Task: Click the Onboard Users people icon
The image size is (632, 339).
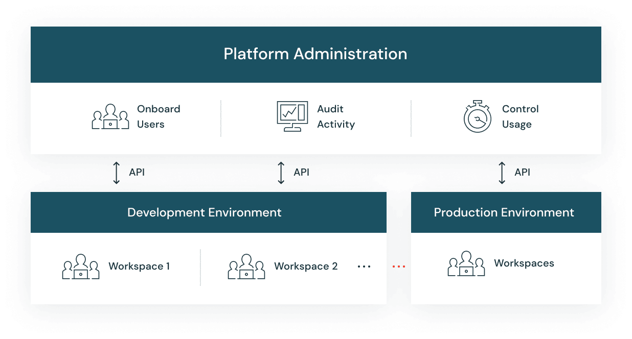Action: click(x=110, y=117)
